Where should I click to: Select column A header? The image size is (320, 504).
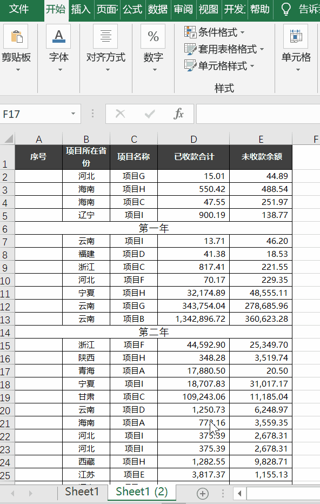coord(38,139)
